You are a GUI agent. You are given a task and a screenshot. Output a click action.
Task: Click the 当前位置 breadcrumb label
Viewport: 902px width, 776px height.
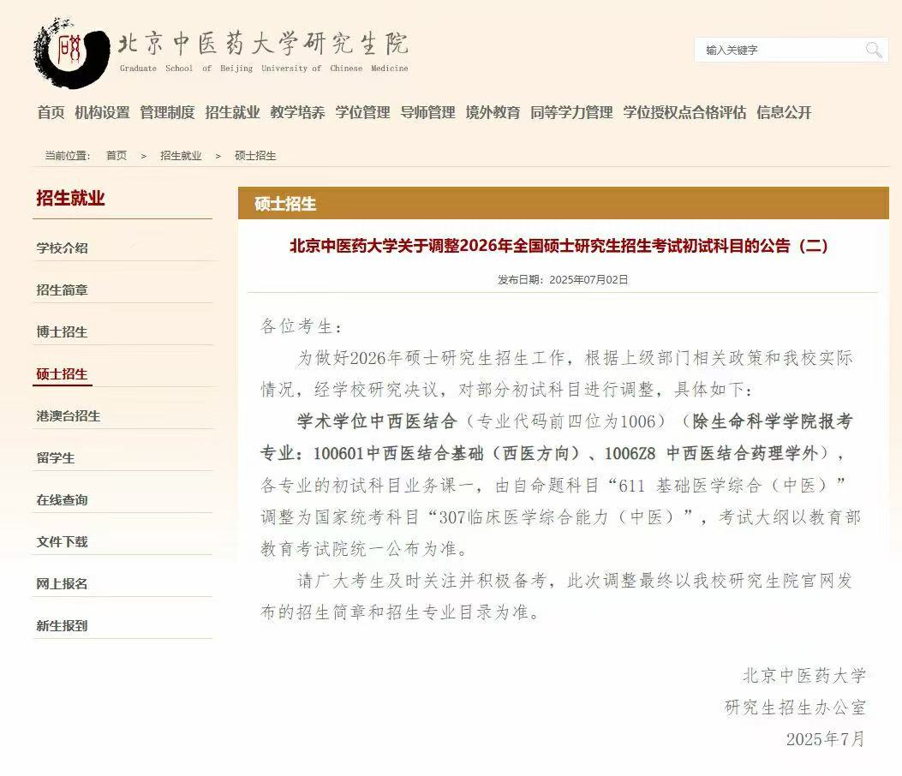coord(68,155)
